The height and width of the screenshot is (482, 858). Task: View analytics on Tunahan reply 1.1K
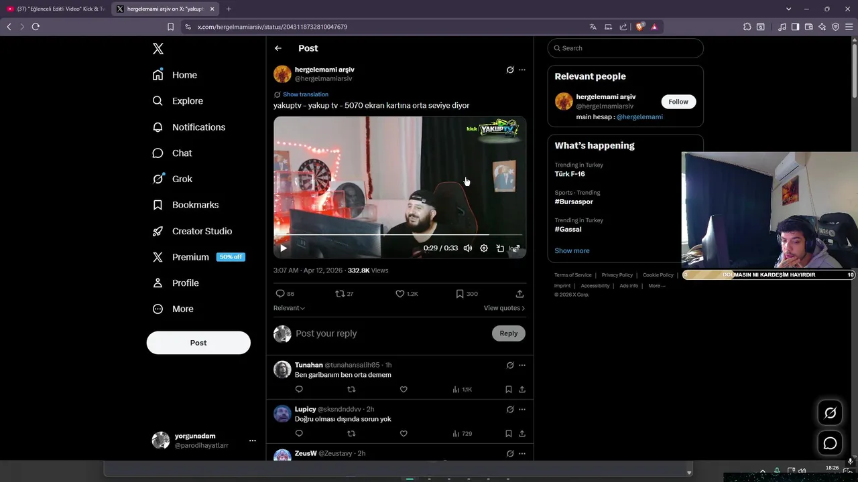[462, 390]
